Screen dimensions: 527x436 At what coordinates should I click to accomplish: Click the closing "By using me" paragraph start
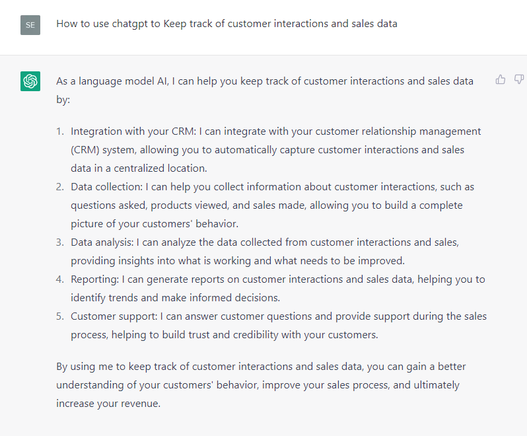pyautogui.click(x=80, y=367)
